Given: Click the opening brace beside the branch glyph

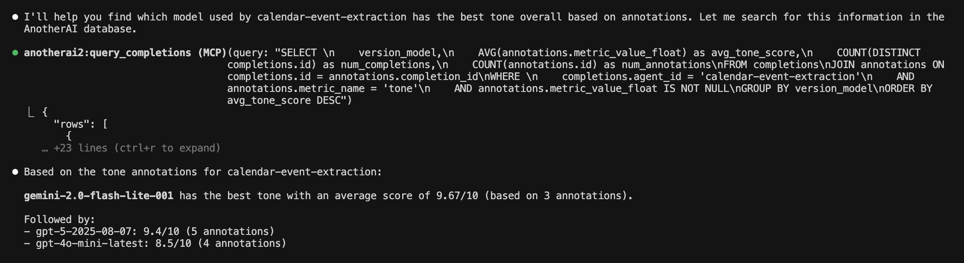Looking at the screenshot, I should (45, 112).
